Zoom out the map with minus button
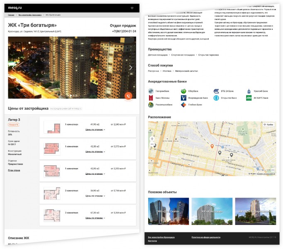The image size is (283, 249). (152, 144)
